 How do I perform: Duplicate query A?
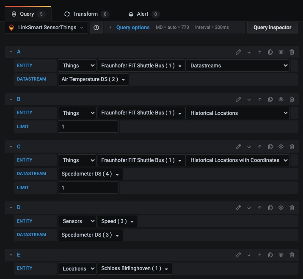point(270,52)
